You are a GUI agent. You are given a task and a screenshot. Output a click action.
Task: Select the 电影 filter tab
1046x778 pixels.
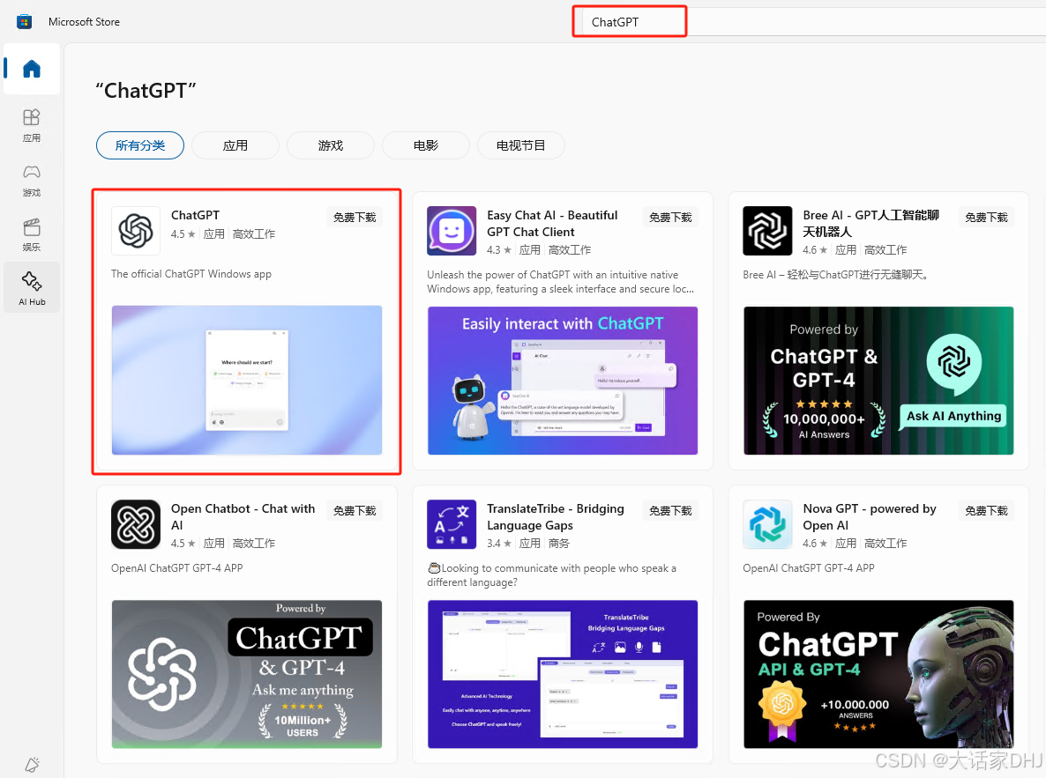pyautogui.click(x=426, y=145)
